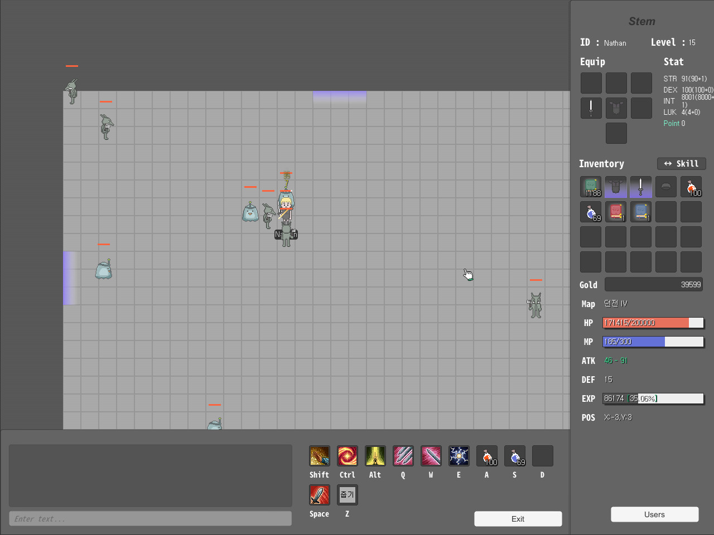Viewport: 714px width, 535px height.
Task: Select the red book in the inventory
Action: tap(616, 212)
